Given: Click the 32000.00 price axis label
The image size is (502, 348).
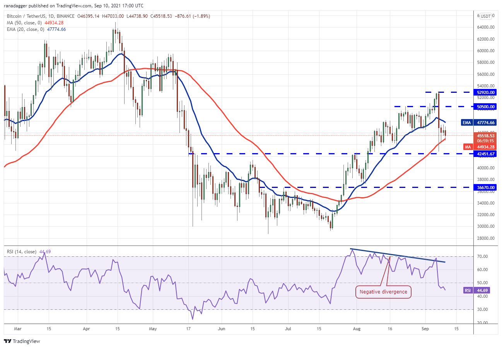Looking at the screenshot, I should (x=486, y=215).
